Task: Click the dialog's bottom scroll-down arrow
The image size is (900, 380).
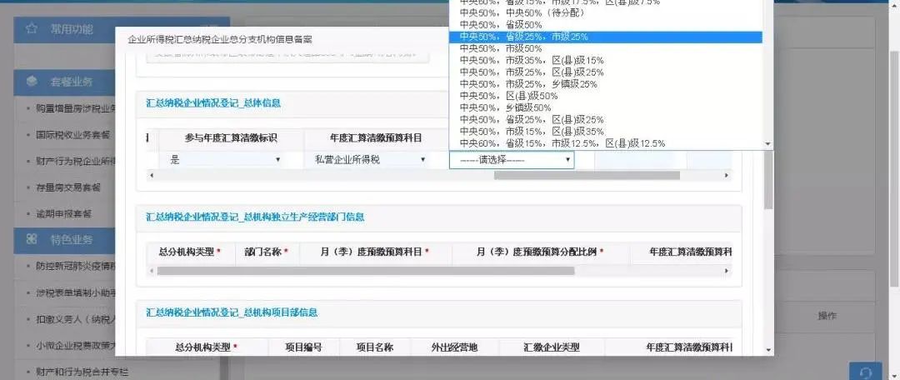Action: click(768, 349)
